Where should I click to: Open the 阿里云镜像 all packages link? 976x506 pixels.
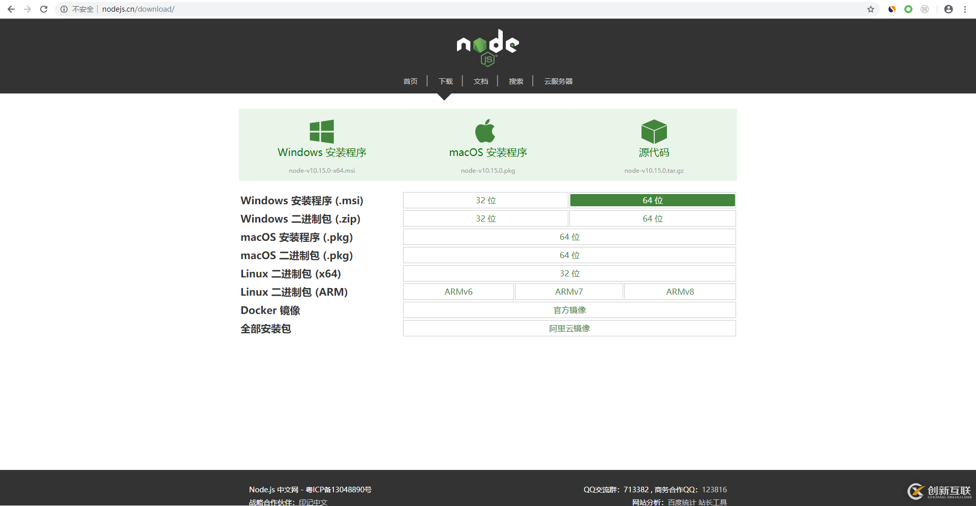point(569,328)
